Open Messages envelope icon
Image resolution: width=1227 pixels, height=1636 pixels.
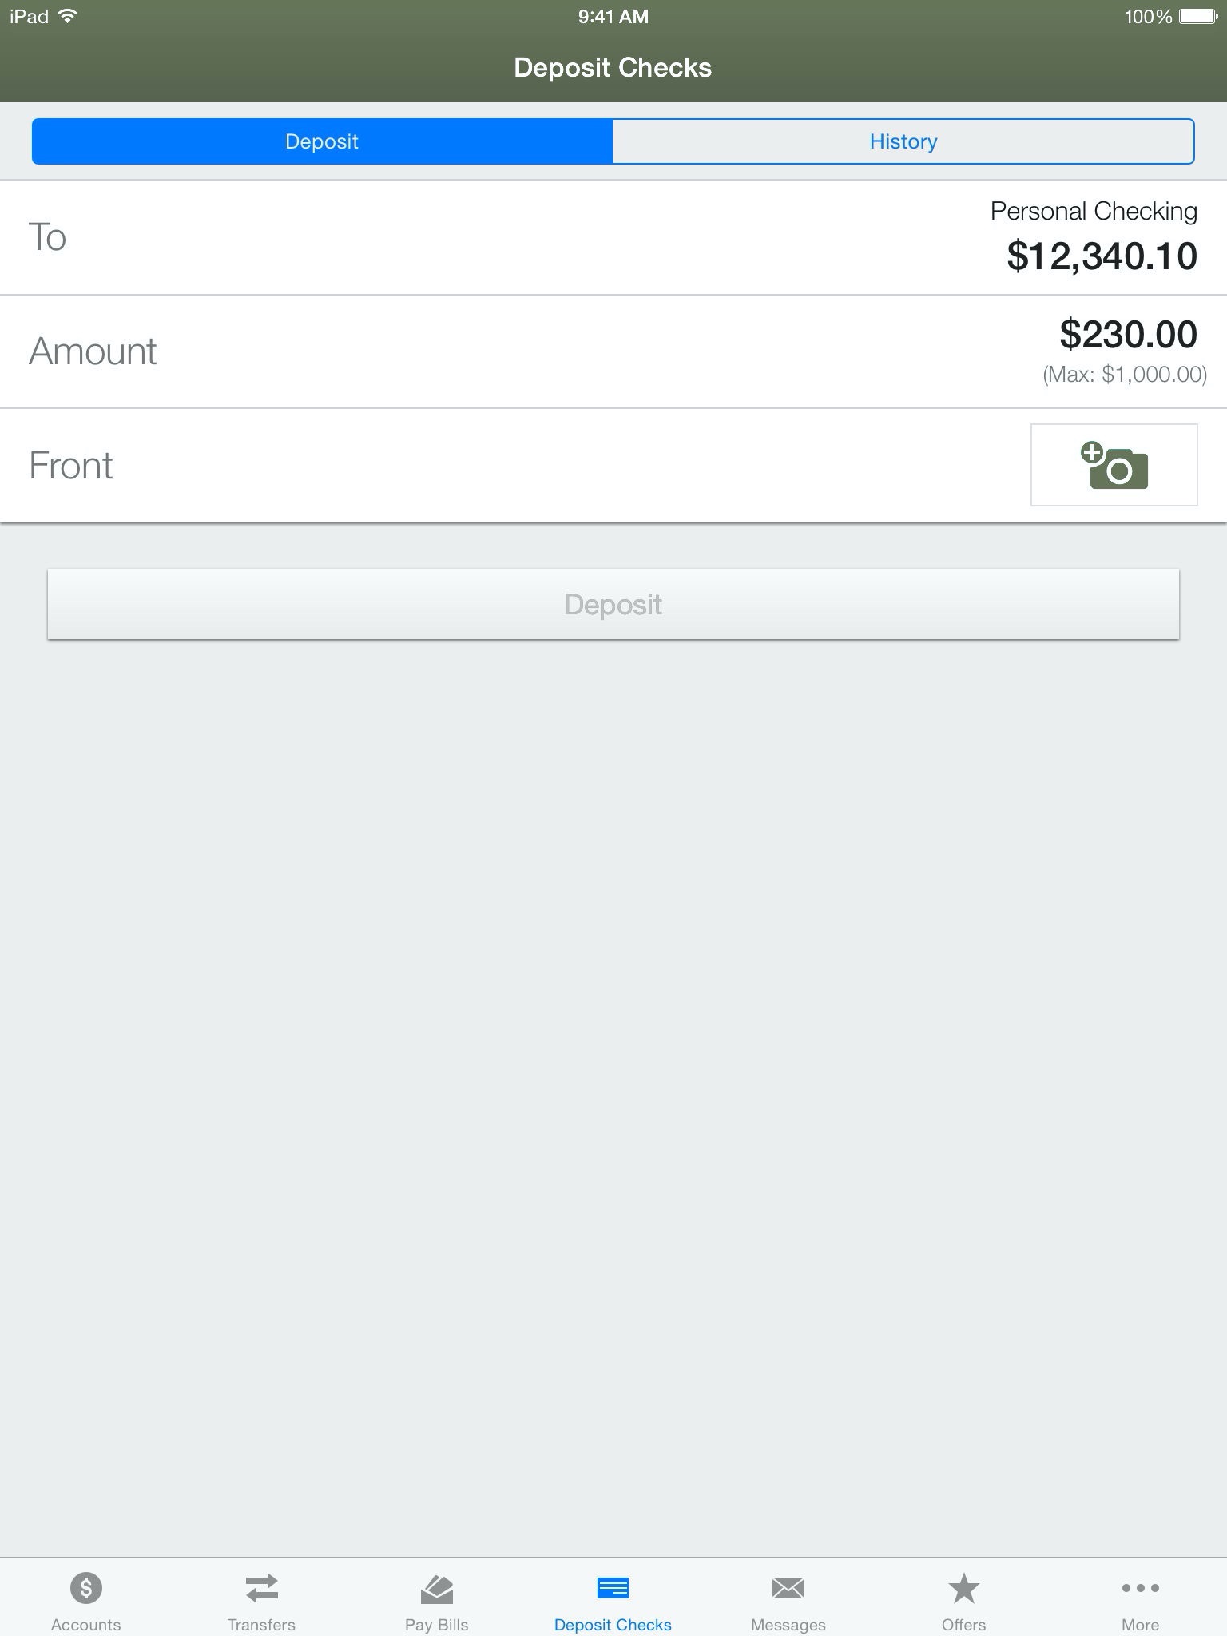click(x=788, y=1588)
